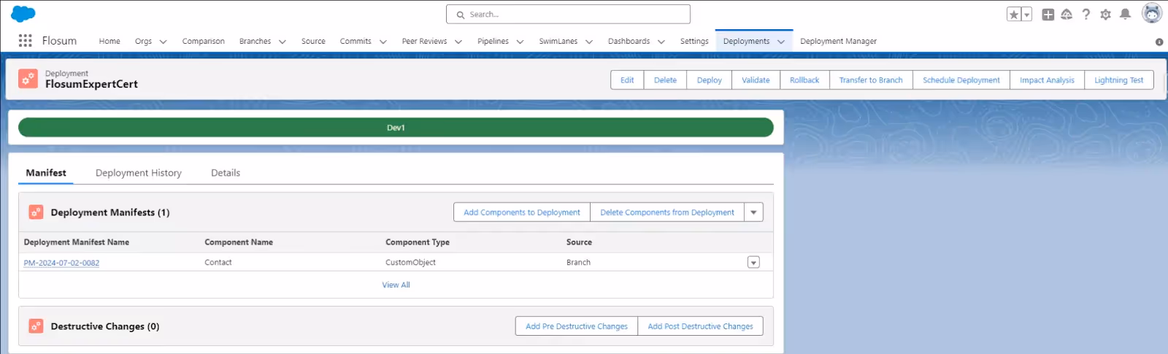Open the SwimLanes nav tab

[558, 42]
